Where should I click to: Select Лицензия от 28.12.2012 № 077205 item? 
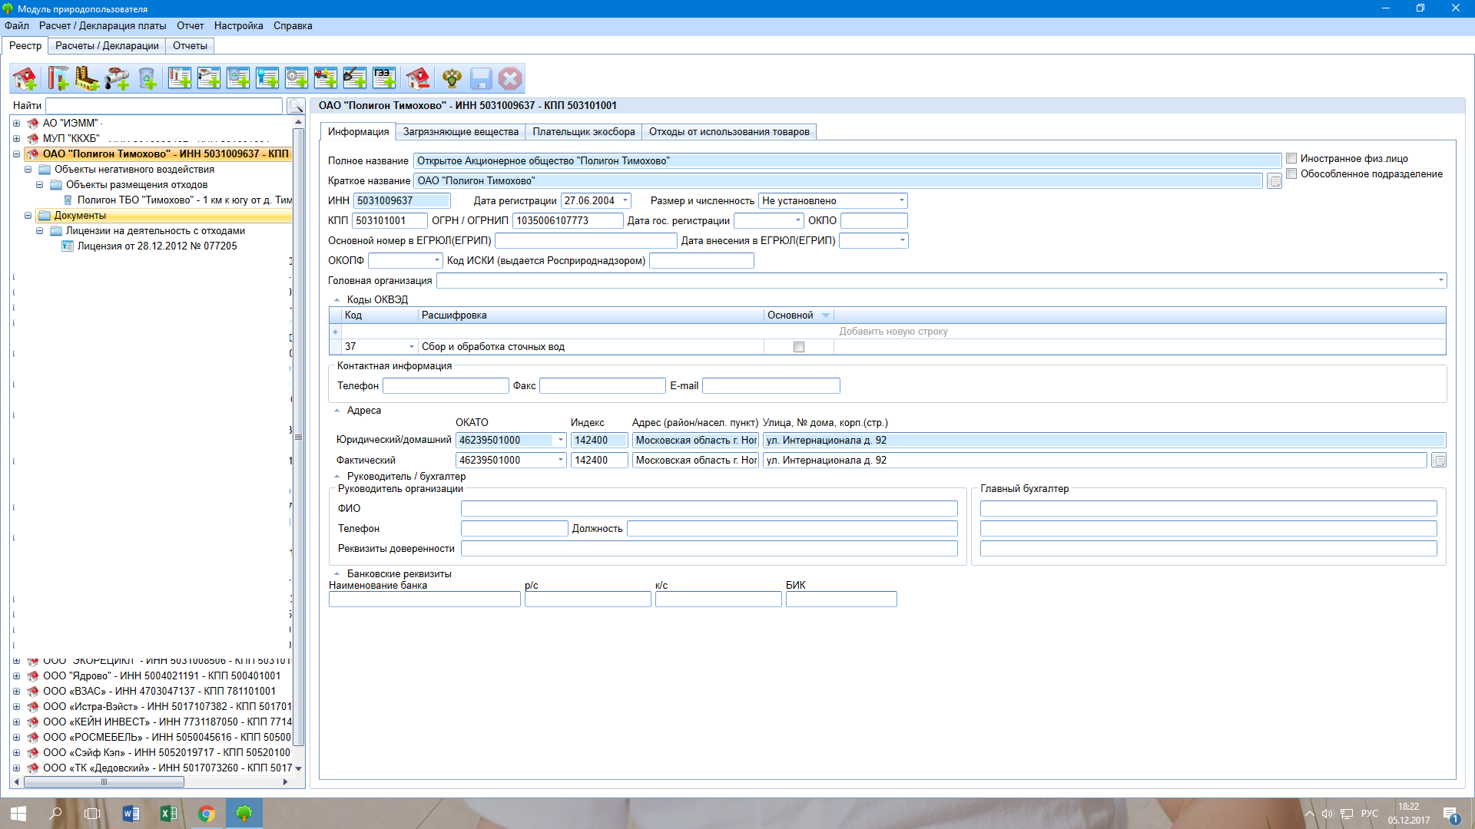pyautogui.click(x=157, y=246)
